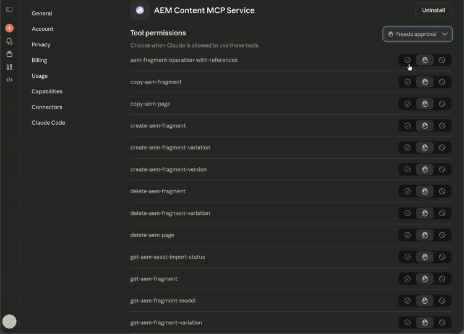
Task: Click the user avatar at bottom left
Action: pos(9,321)
